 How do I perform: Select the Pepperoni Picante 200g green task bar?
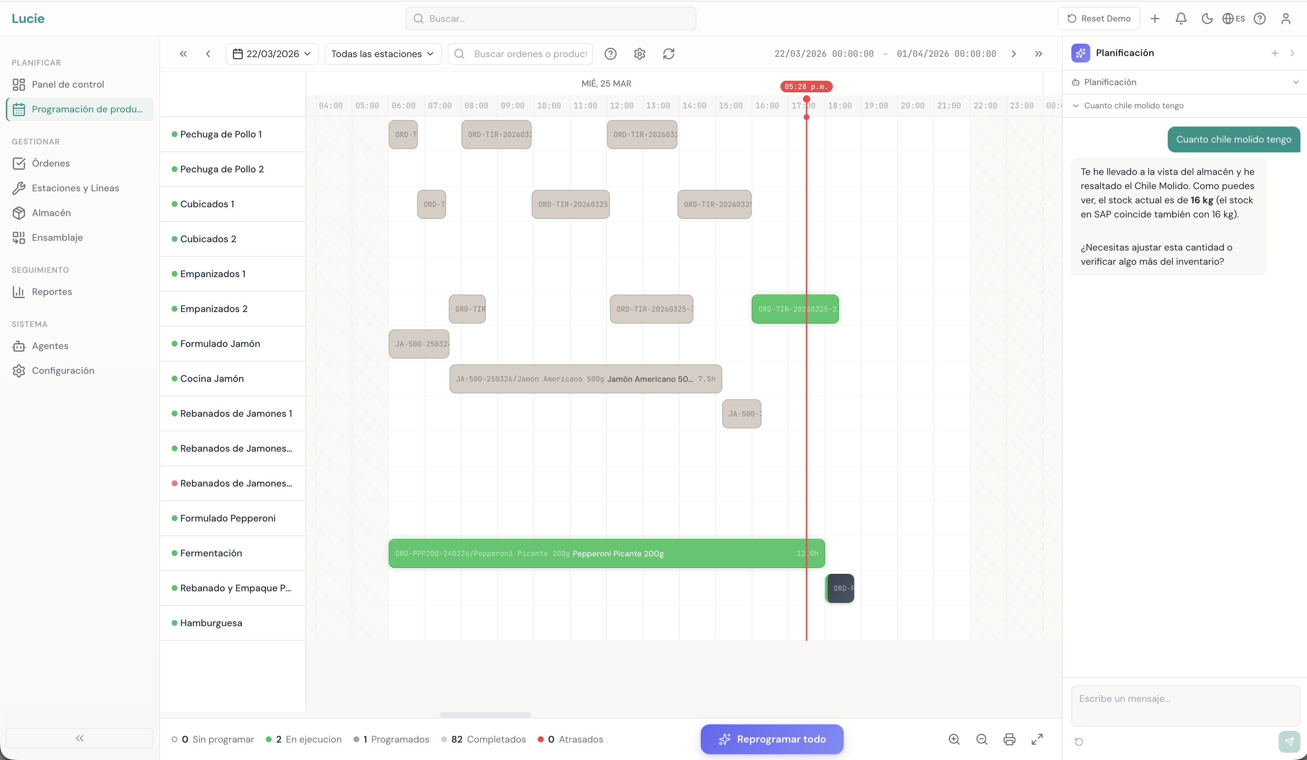tap(607, 553)
